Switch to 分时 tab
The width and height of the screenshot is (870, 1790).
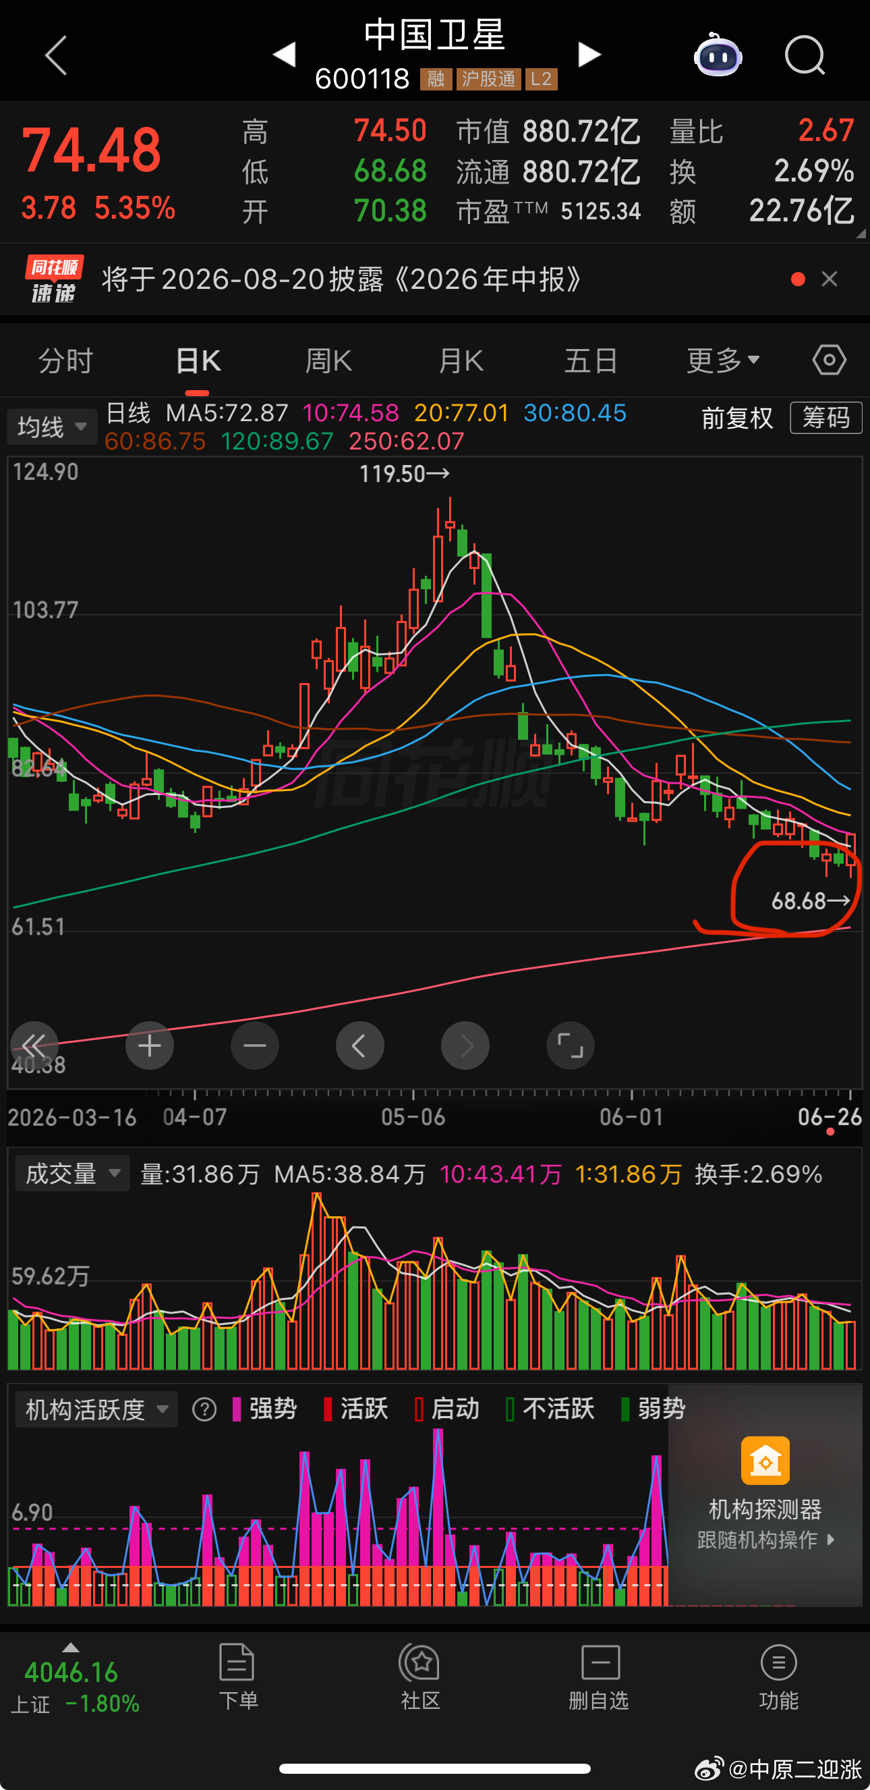[x=66, y=360]
